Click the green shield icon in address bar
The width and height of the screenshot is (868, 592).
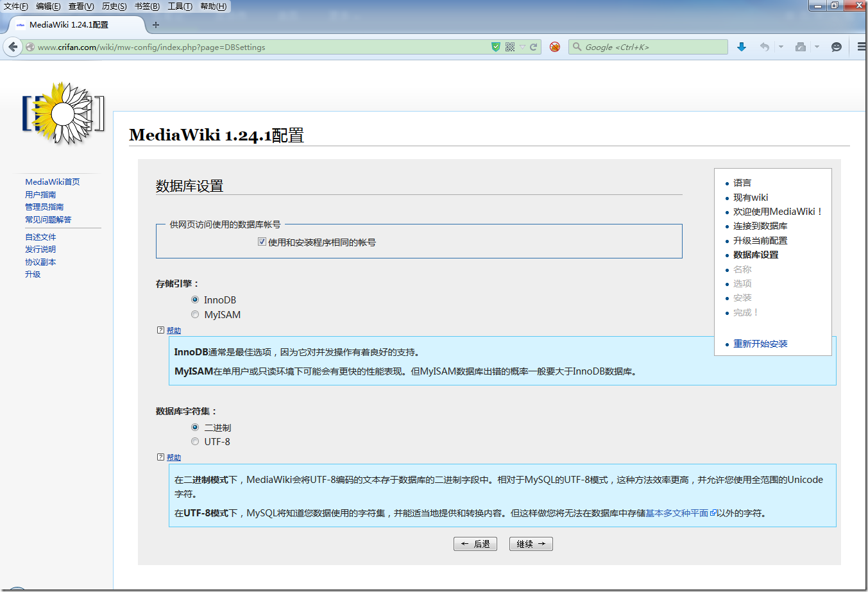tap(495, 47)
